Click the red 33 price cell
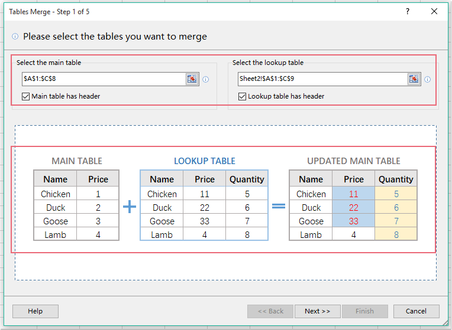Screen dimensions: 452x330 [354, 221]
